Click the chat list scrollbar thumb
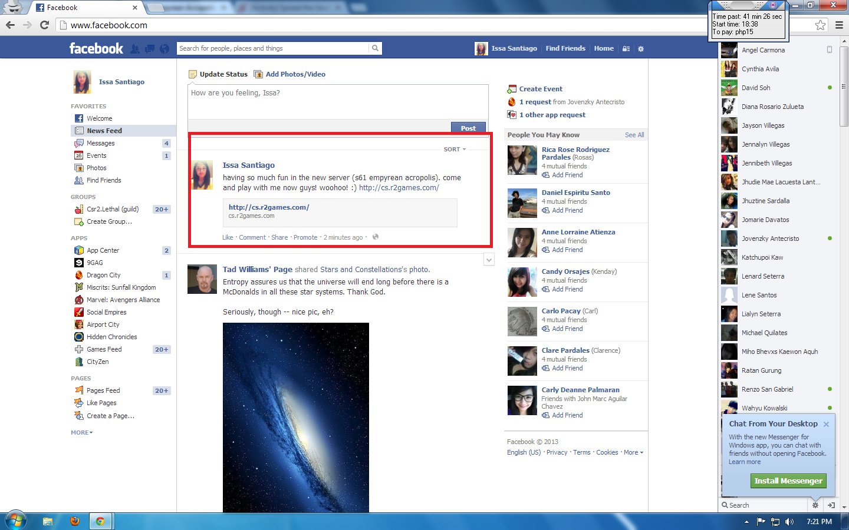 click(x=844, y=88)
